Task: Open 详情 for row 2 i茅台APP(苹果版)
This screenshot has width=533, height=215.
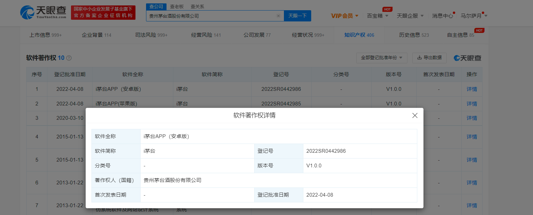Action: tap(472, 103)
